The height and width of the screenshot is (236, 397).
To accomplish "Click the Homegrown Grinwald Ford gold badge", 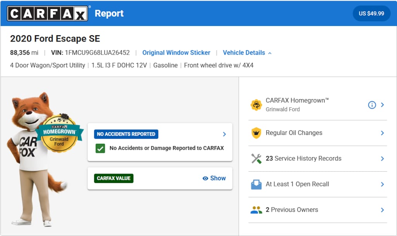I will coord(59,133).
